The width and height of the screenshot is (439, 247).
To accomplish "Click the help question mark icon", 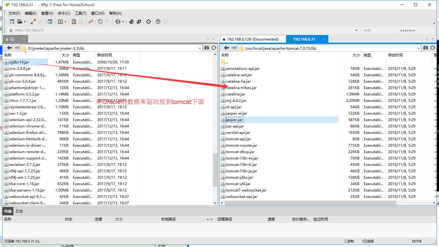I will pos(158,22).
